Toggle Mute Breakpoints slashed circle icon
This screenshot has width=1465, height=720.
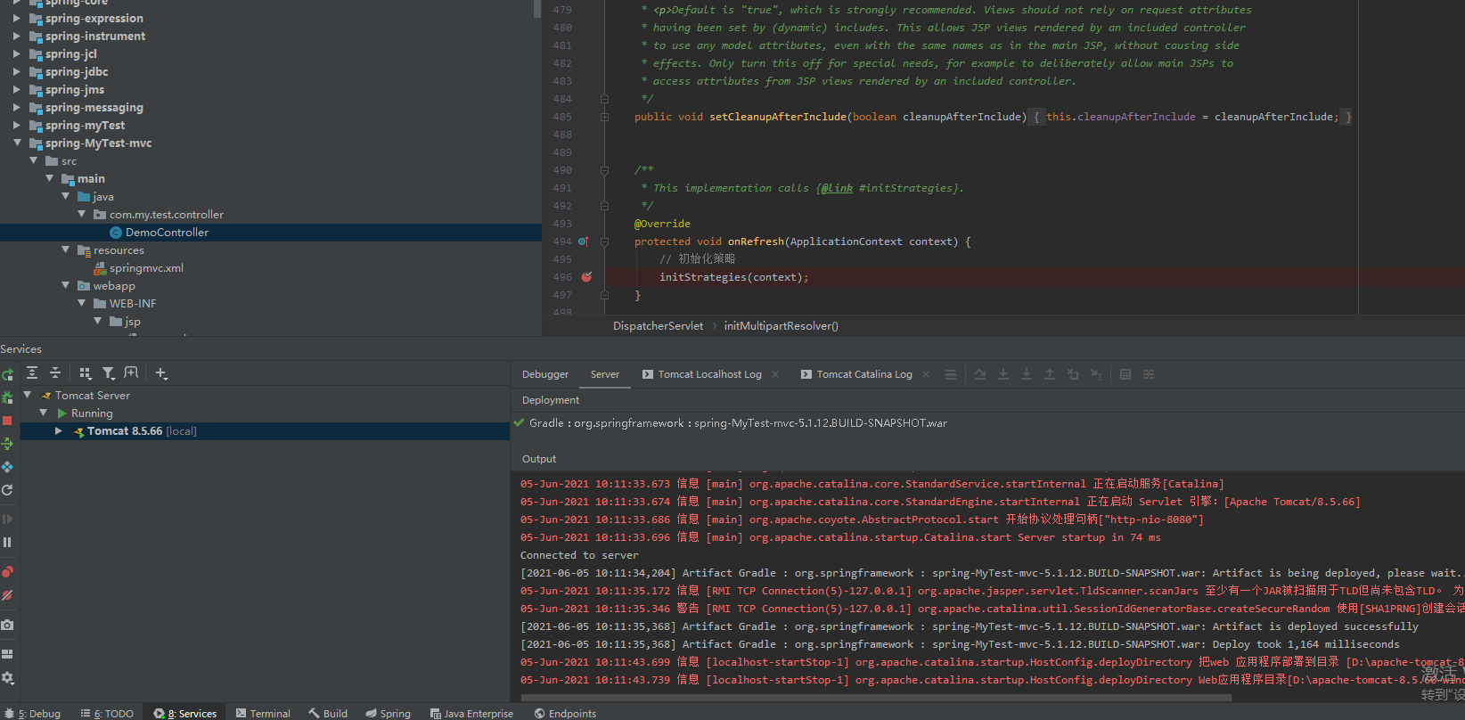pyautogui.click(x=7, y=595)
